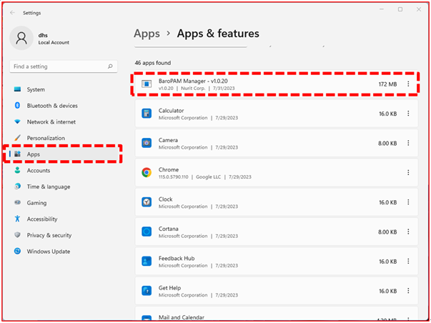Open the three-dot menu for Cortana
The image size is (431, 323).
[408, 232]
